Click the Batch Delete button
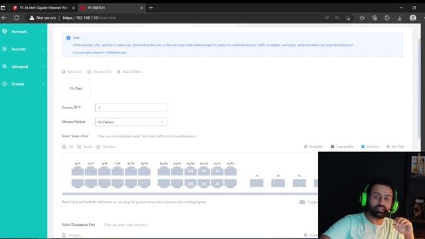The image size is (425, 239). pos(129,72)
